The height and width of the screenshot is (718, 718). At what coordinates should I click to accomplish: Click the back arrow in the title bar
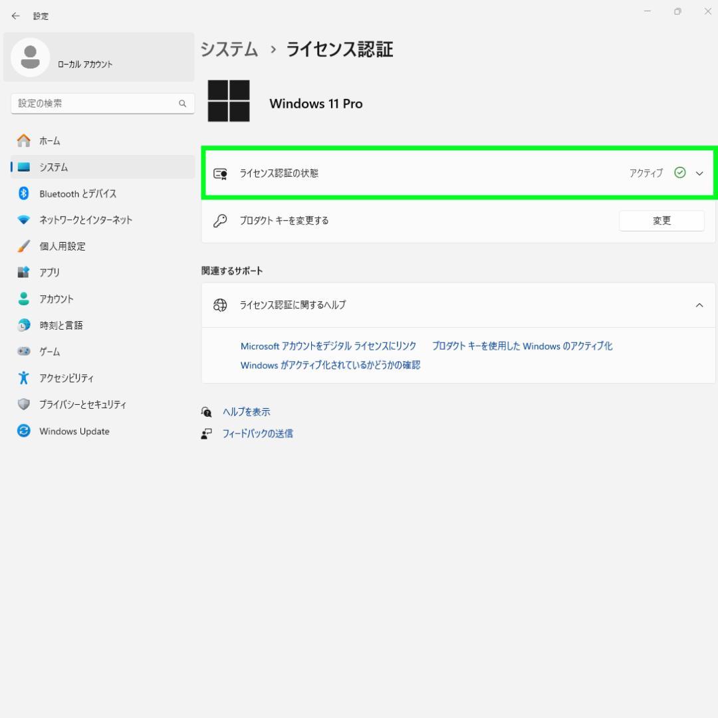(15, 16)
